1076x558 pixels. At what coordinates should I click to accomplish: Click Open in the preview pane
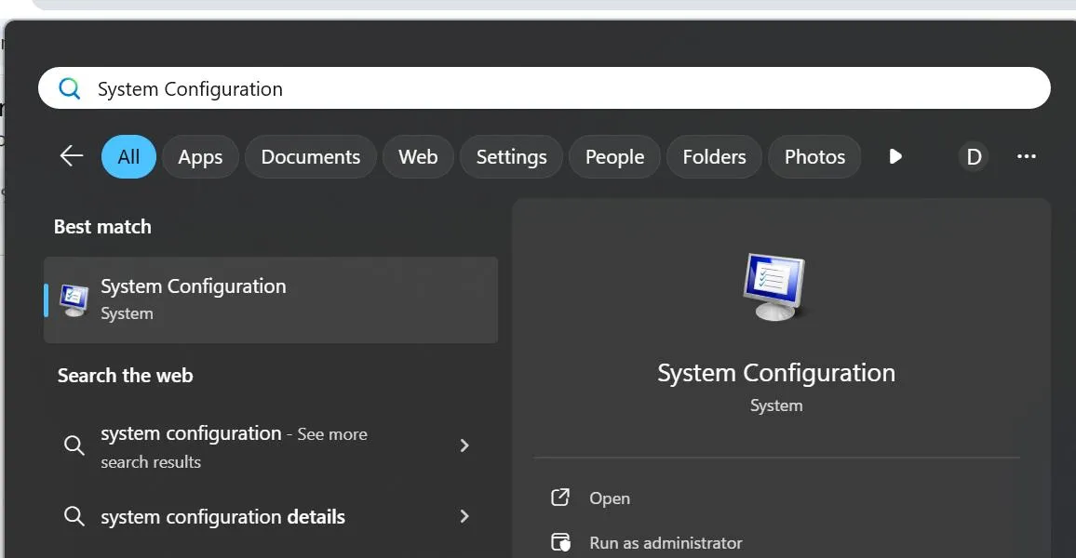coord(610,498)
